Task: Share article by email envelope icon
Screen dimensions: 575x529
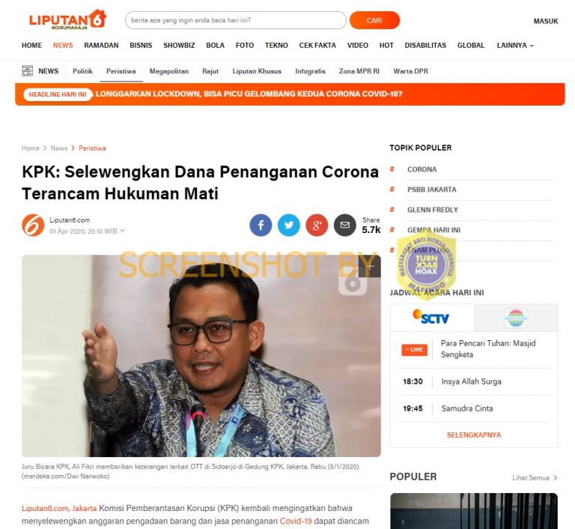Action: tap(344, 225)
